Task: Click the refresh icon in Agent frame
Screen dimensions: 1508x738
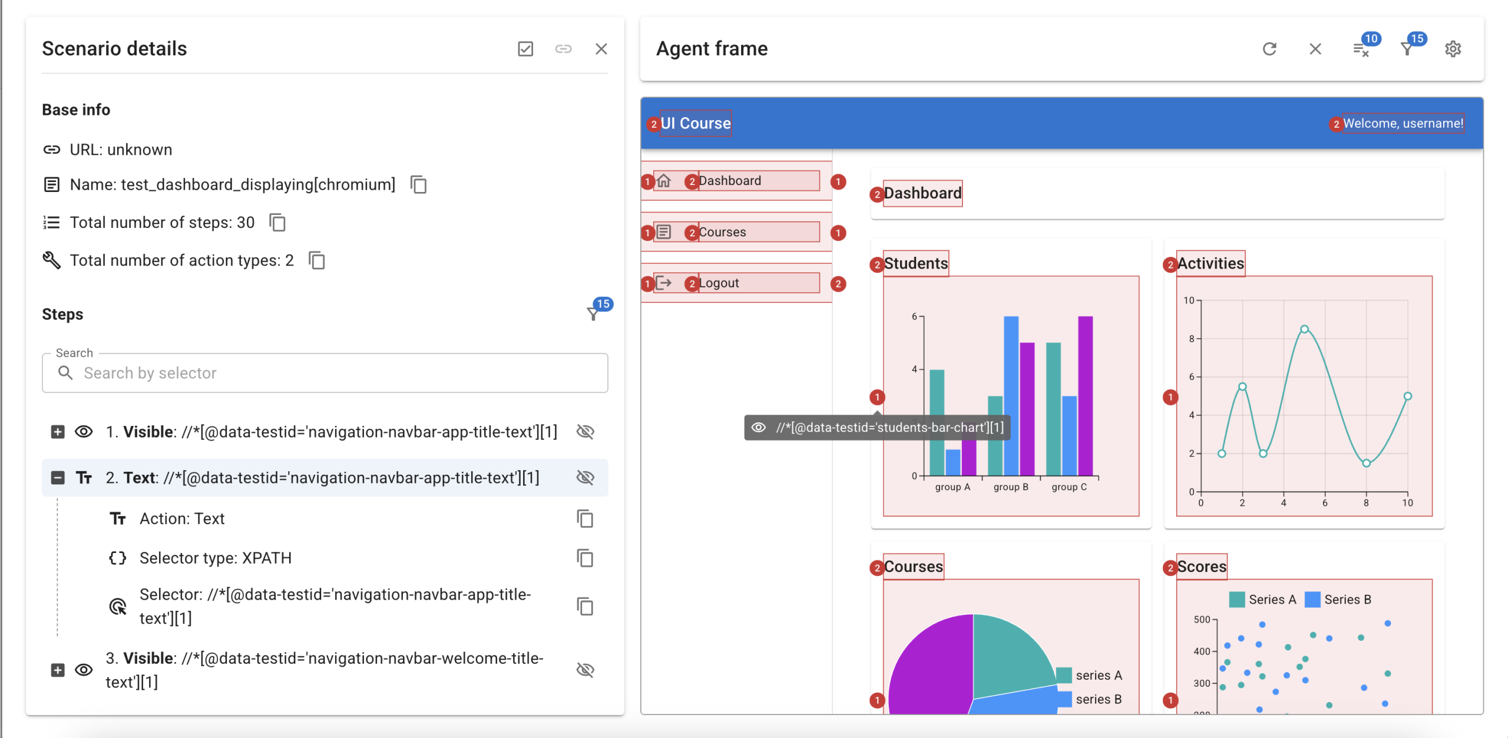Action: (1269, 49)
